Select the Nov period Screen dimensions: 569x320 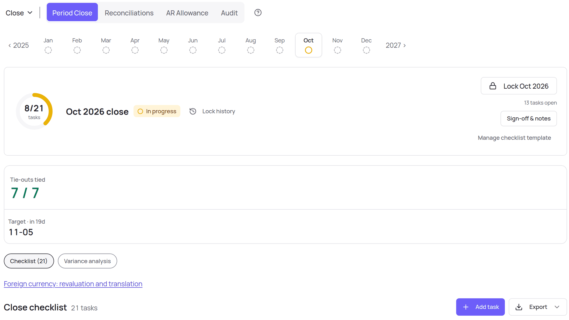point(338,45)
